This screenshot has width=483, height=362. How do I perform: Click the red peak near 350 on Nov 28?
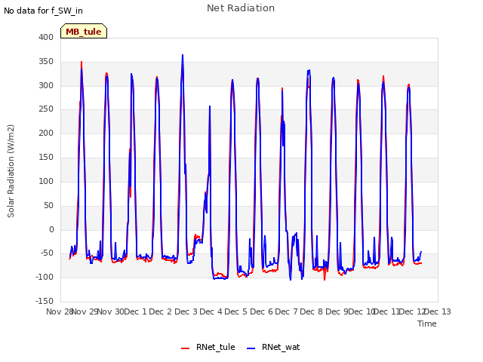82,62
